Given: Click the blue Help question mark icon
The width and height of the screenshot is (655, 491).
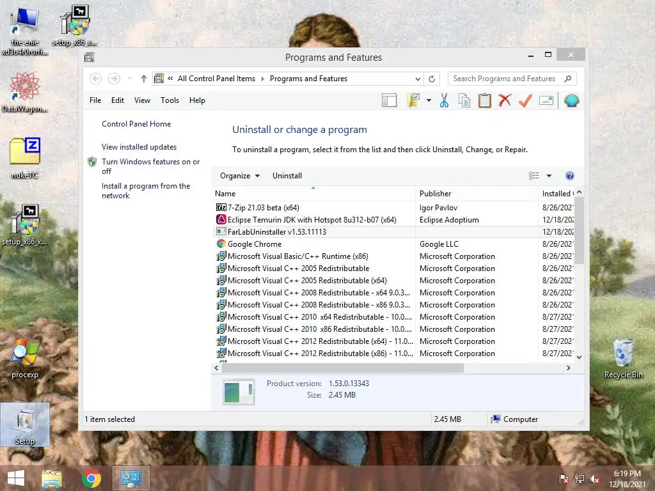Looking at the screenshot, I should [569, 176].
